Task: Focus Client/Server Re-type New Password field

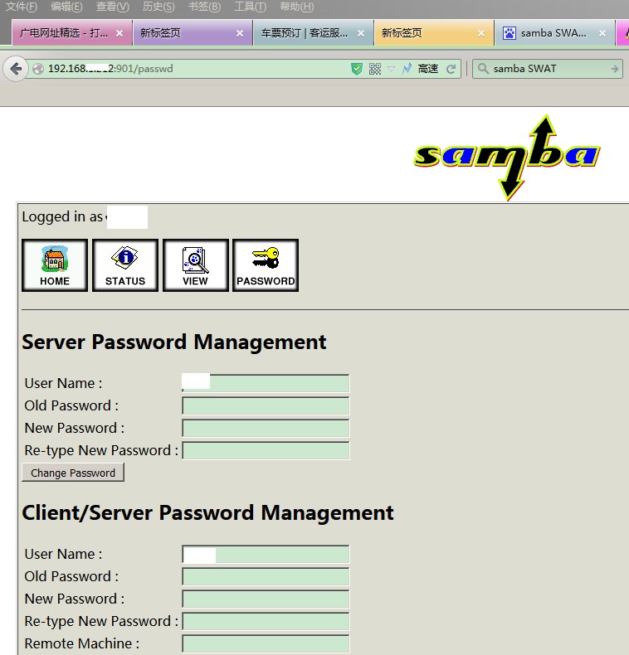Action: [266, 622]
